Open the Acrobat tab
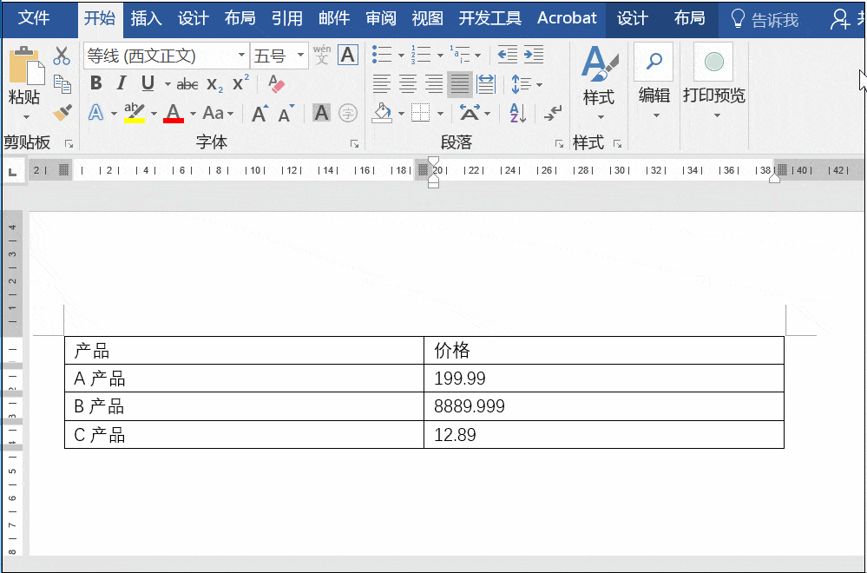 pos(568,18)
